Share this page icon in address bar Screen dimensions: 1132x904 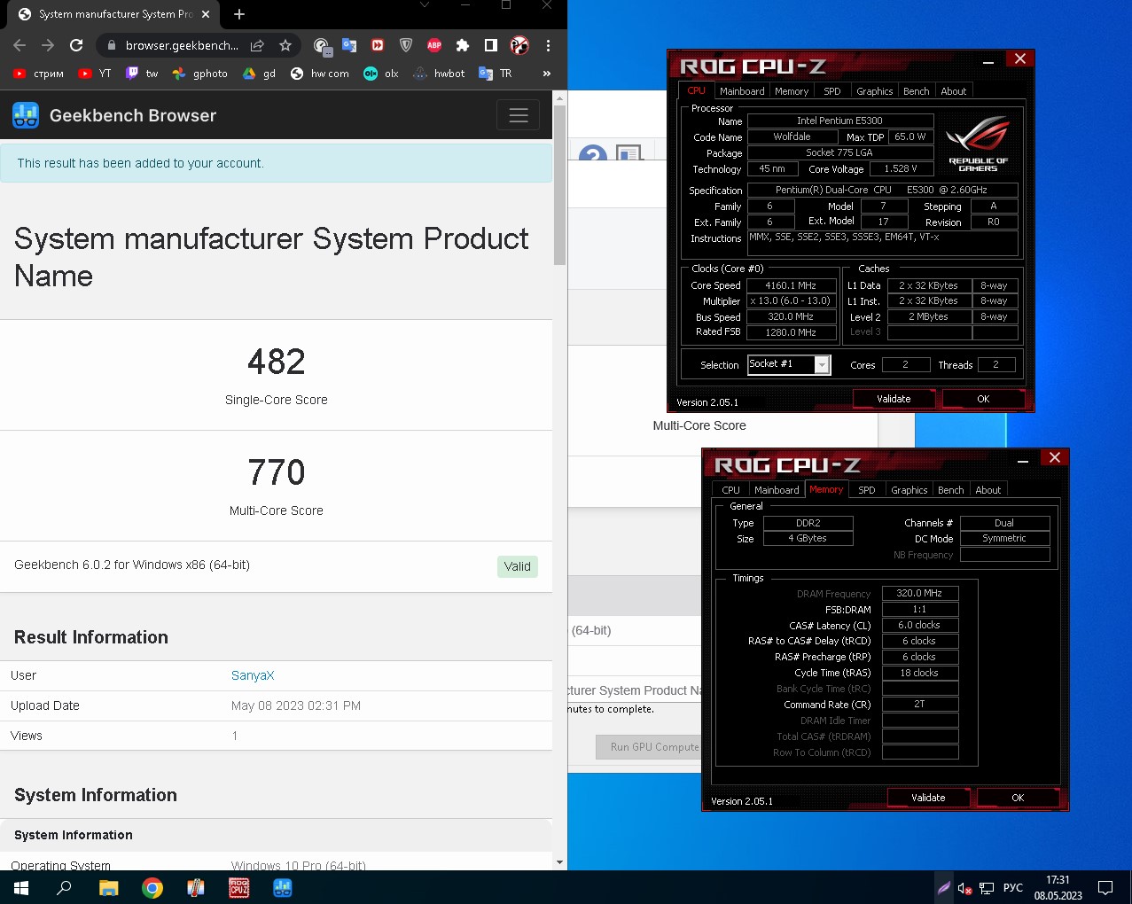pyautogui.click(x=257, y=45)
